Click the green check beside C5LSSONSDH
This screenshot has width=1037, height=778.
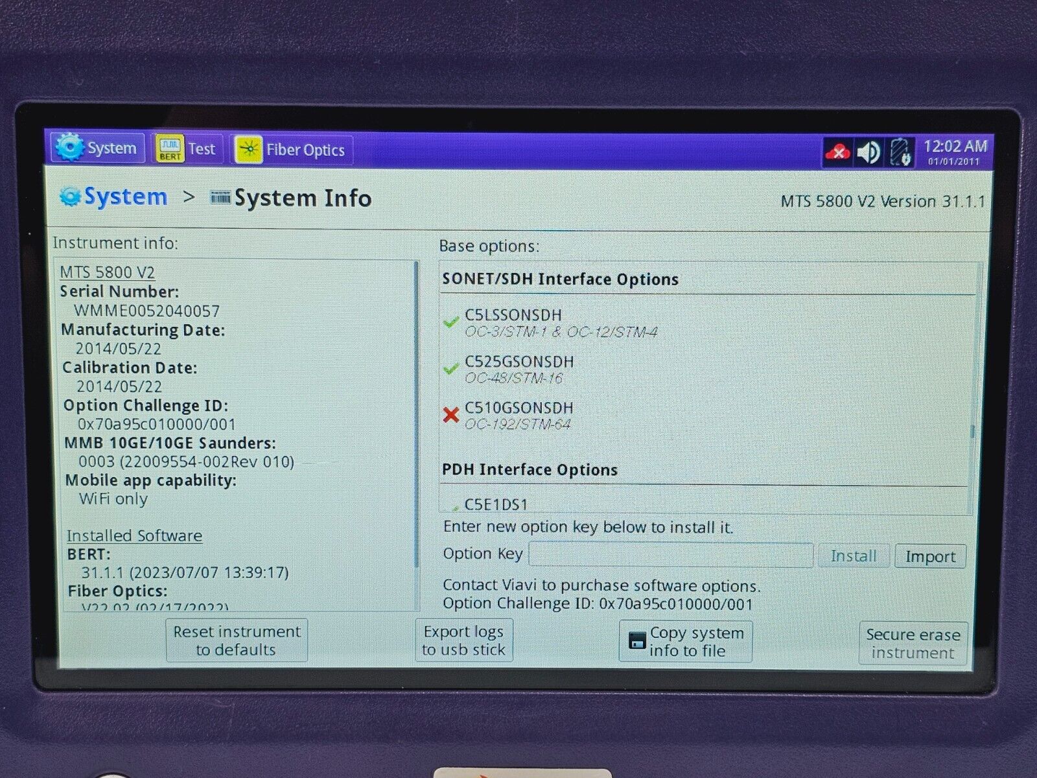tap(451, 322)
